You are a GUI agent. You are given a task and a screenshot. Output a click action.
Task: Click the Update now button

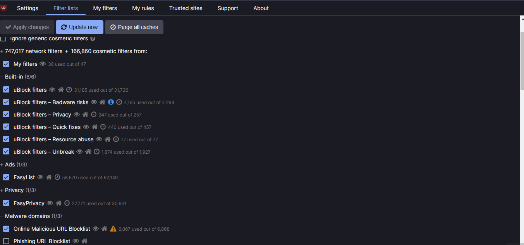tap(79, 27)
